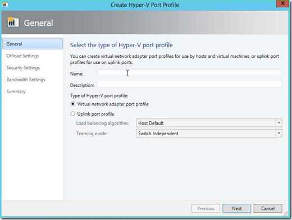Select the General wizard step

(x=33, y=44)
